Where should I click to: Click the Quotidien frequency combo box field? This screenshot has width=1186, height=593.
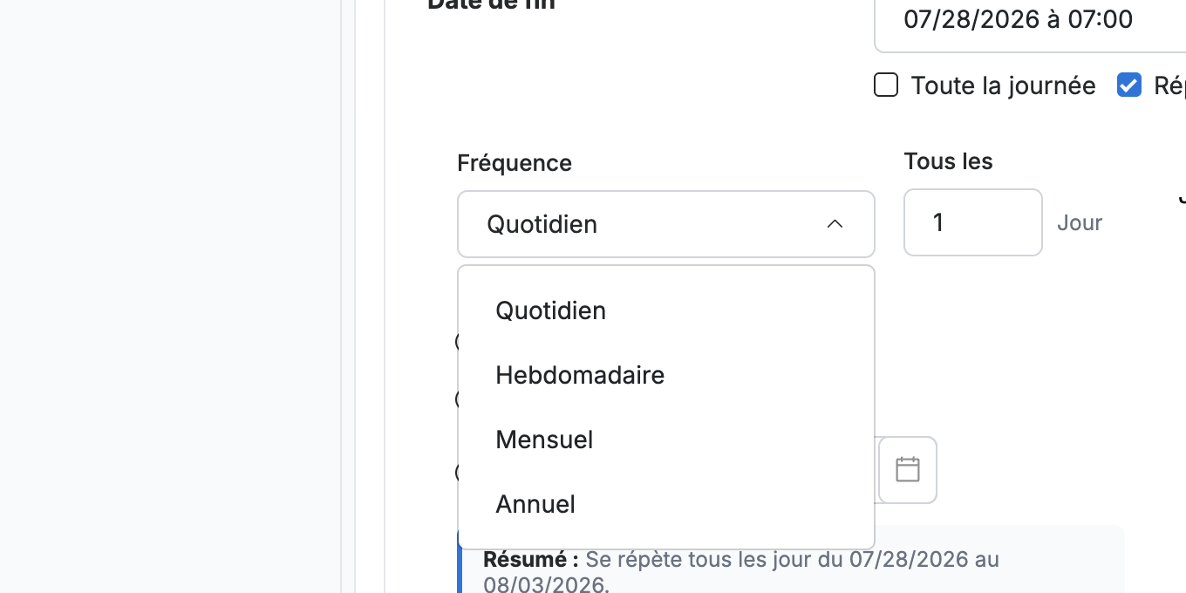[x=666, y=224]
